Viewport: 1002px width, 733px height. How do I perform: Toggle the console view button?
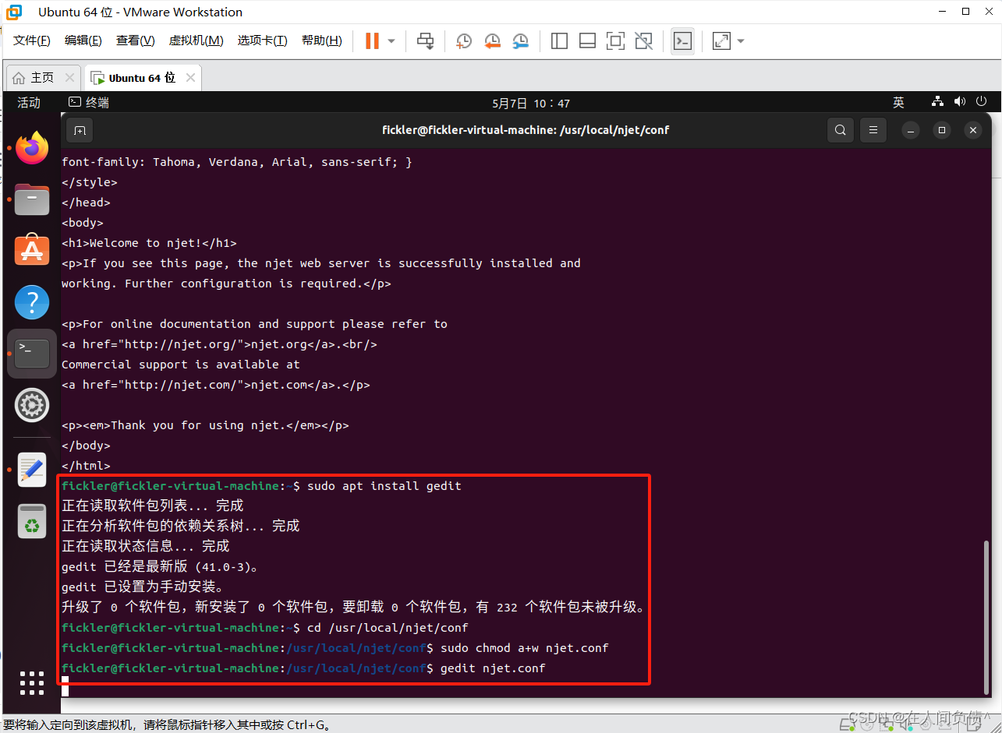point(682,41)
